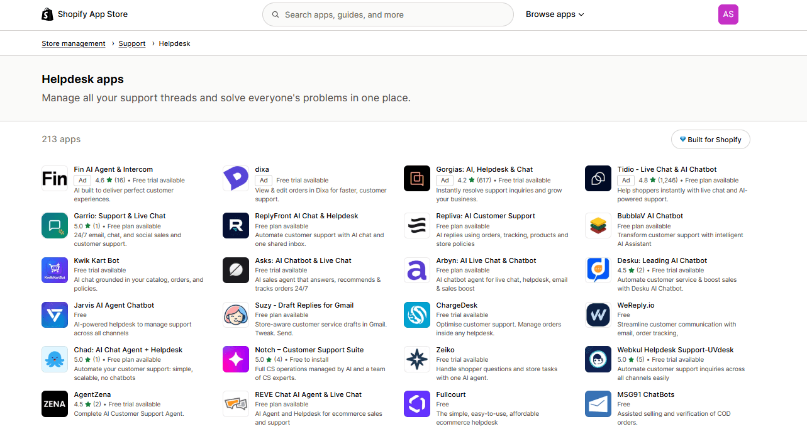The height and width of the screenshot is (441, 807).
Task: Open Garrio: Support & Live Chat title
Action: pos(120,216)
